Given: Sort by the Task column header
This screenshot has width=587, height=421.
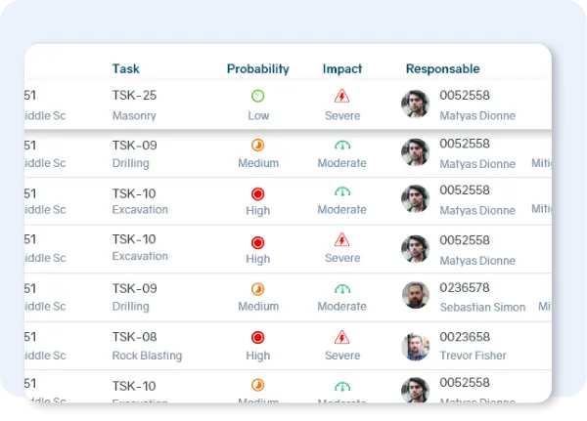Looking at the screenshot, I should click(x=126, y=68).
